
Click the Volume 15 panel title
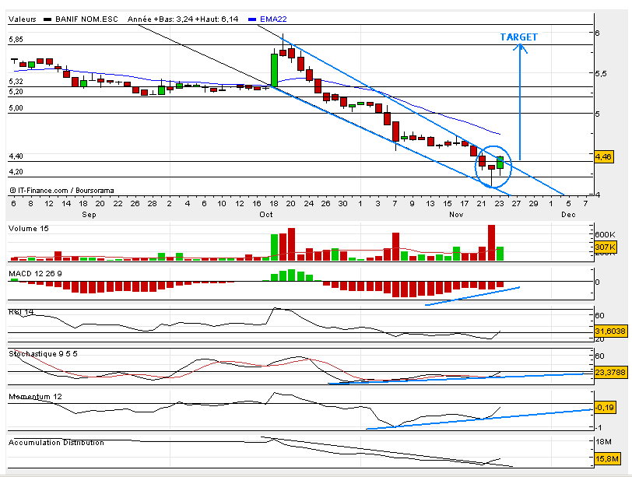tap(29, 229)
